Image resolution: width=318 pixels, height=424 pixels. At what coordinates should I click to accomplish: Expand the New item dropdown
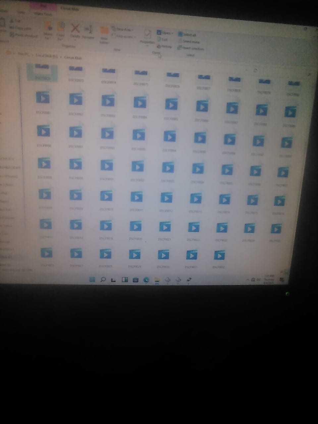tap(123, 29)
